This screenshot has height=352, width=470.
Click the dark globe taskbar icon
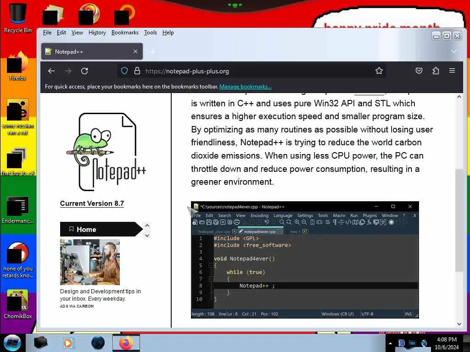point(98,343)
